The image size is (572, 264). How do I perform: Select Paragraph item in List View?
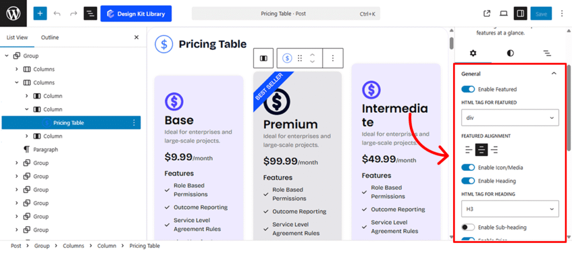45,150
